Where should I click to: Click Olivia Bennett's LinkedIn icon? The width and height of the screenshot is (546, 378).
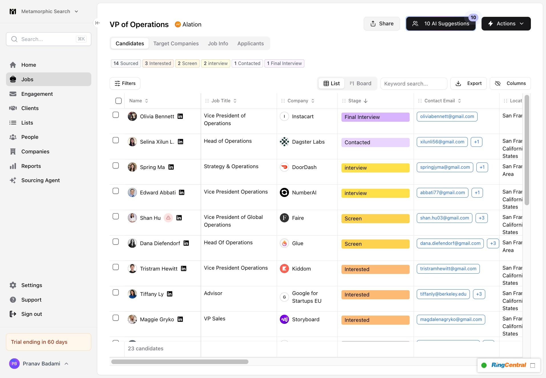(x=180, y=116)
